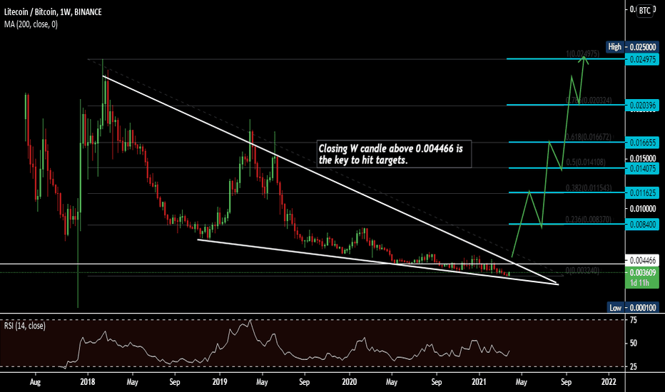Select the Fibonacci 0.618(0.016672) level label
This screenshot has height=392, width=665.
pyautogui.click(x=589, y=136)
